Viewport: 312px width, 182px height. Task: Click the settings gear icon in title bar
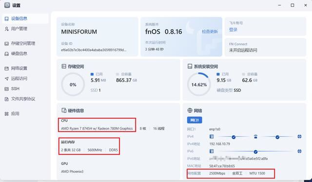[x=7, y=5]
